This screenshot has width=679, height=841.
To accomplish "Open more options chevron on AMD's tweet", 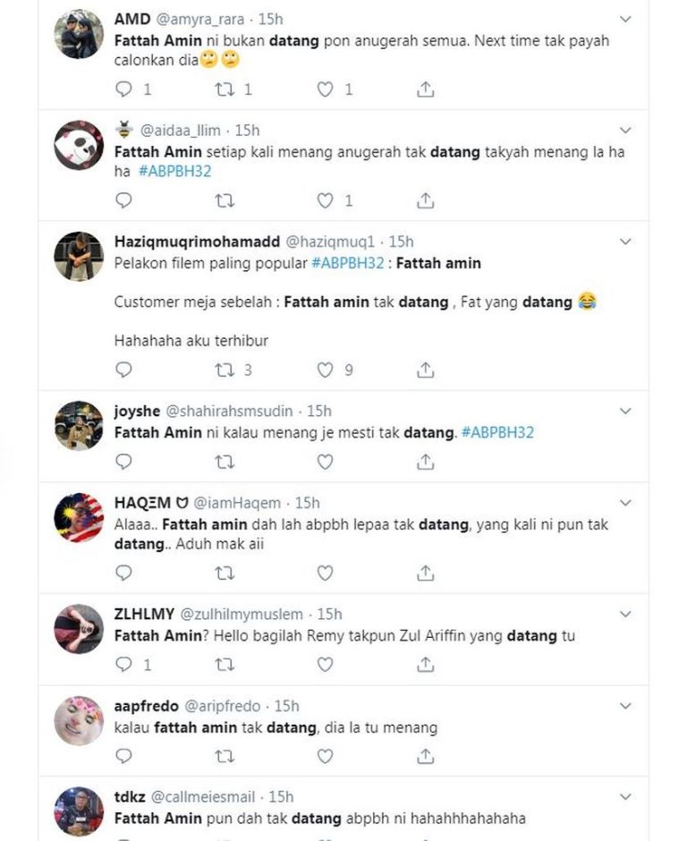I will point(626,19).
